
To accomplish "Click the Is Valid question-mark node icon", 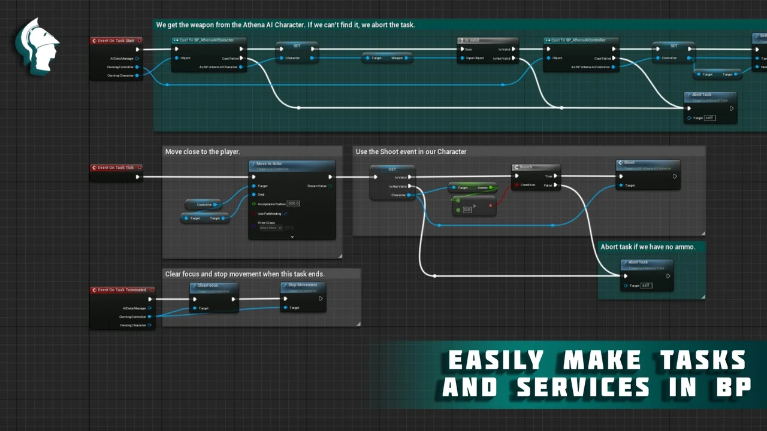I will [x=462, y=41].
